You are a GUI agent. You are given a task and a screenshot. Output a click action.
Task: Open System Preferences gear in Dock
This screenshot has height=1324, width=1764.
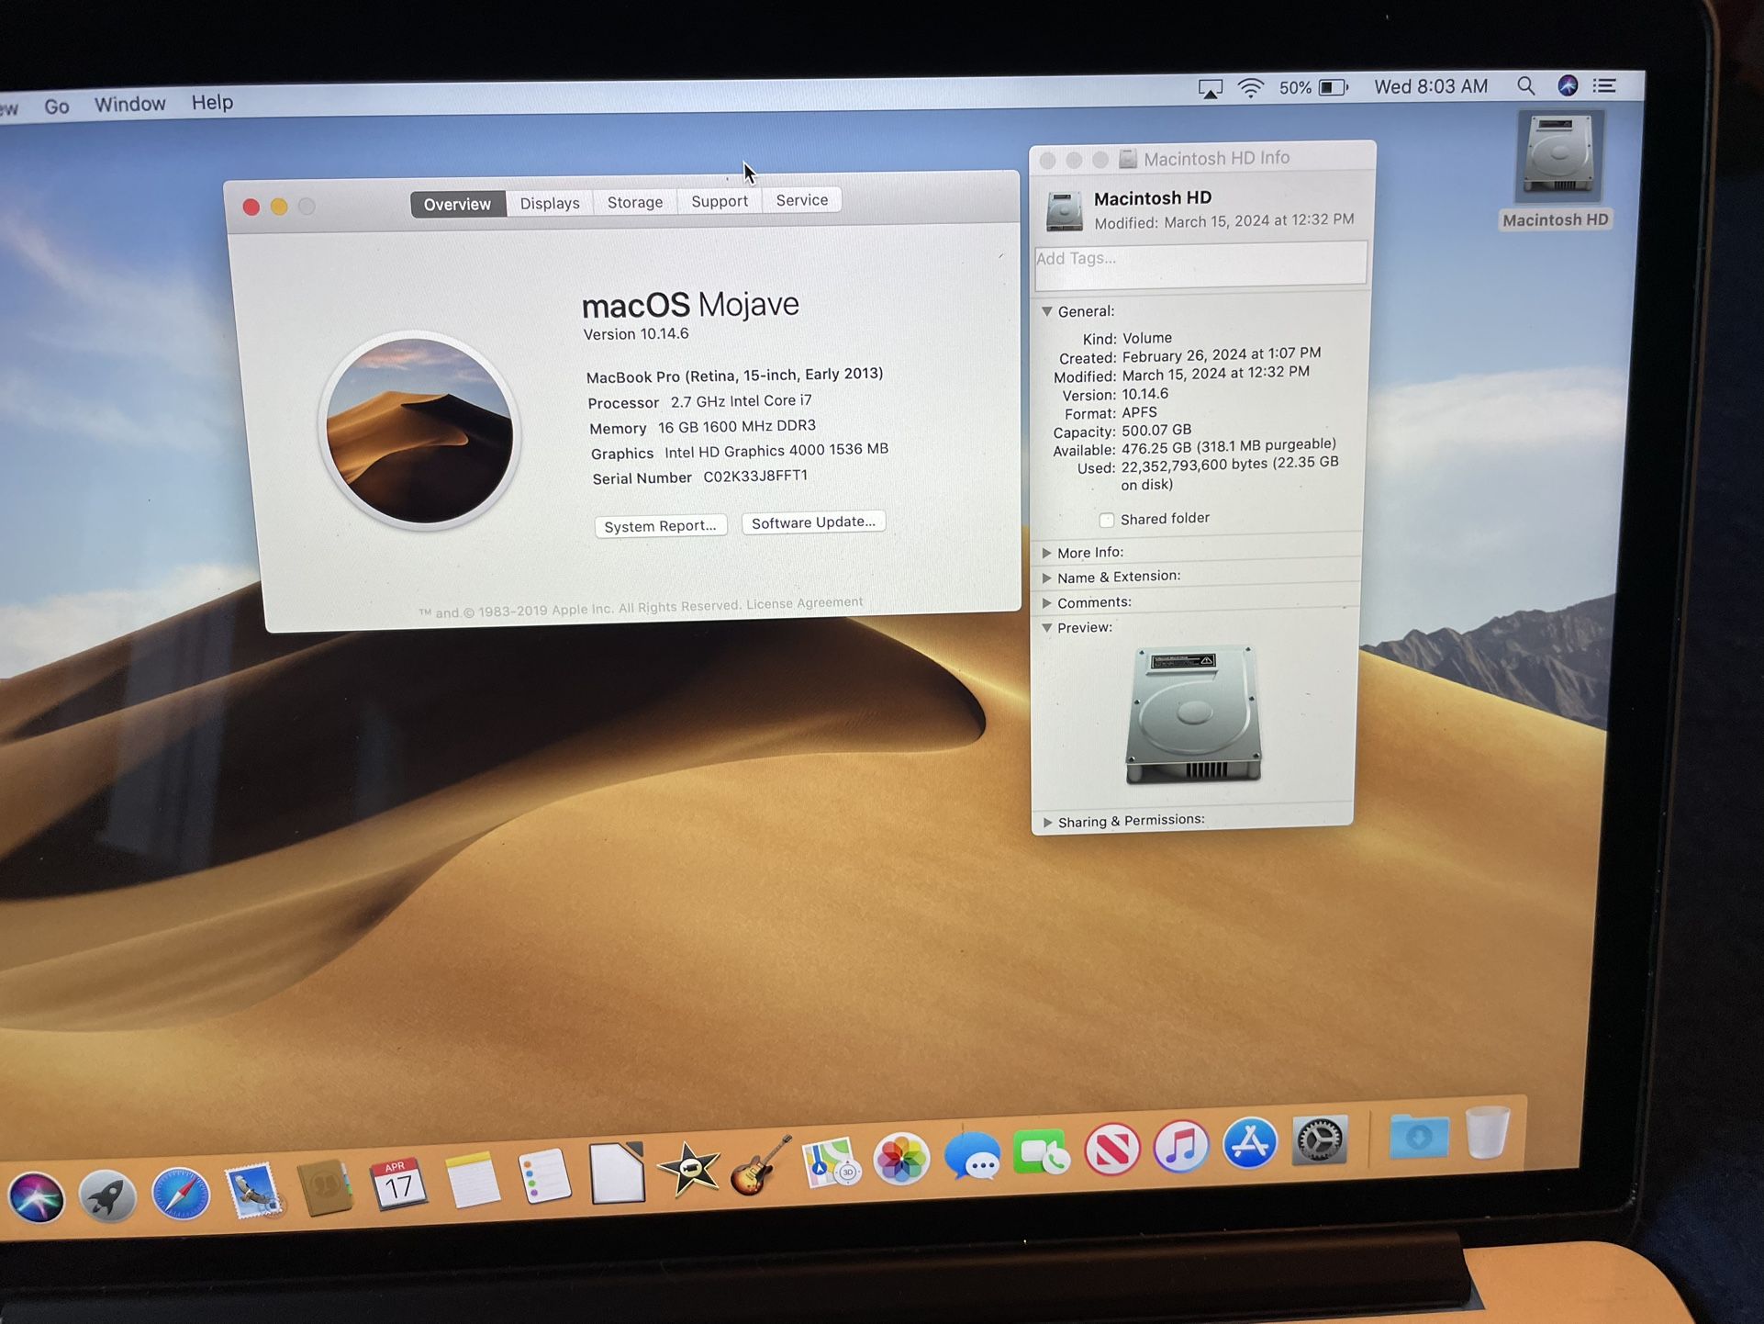(1319, 1140)
